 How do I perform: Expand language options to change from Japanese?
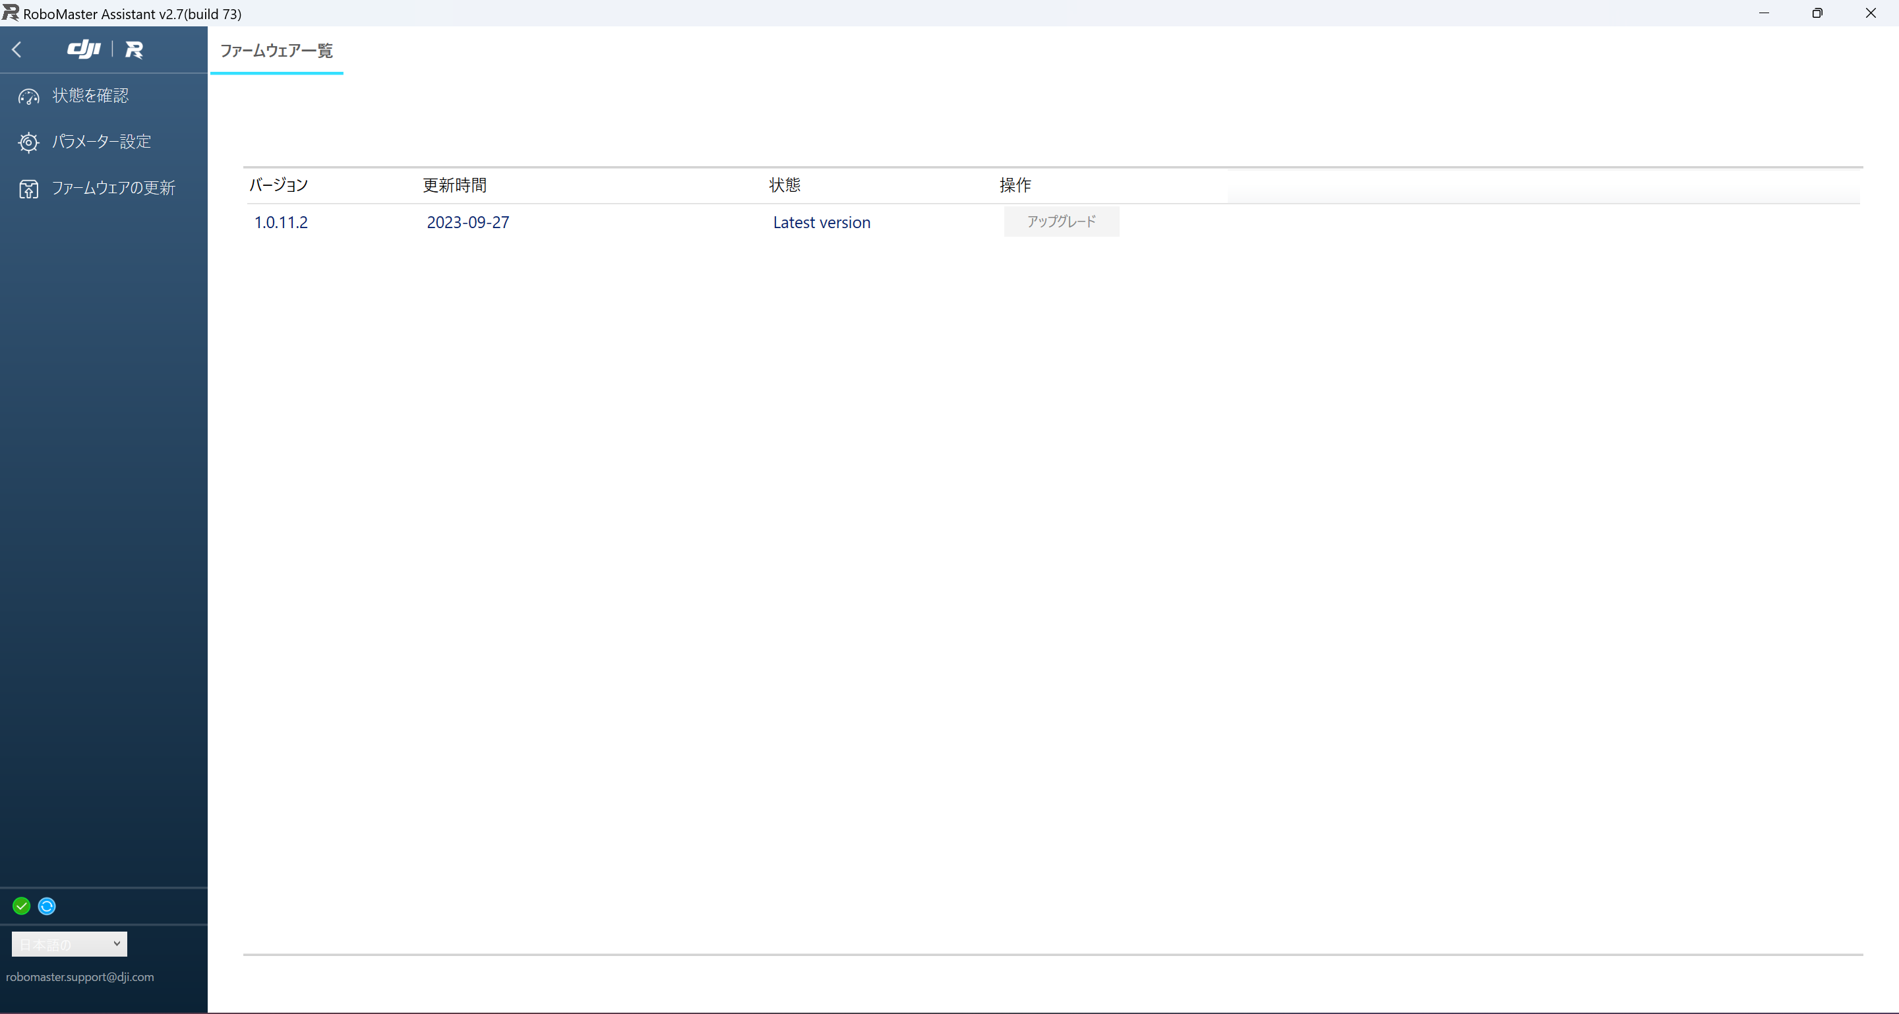click(x=69, y=943)
